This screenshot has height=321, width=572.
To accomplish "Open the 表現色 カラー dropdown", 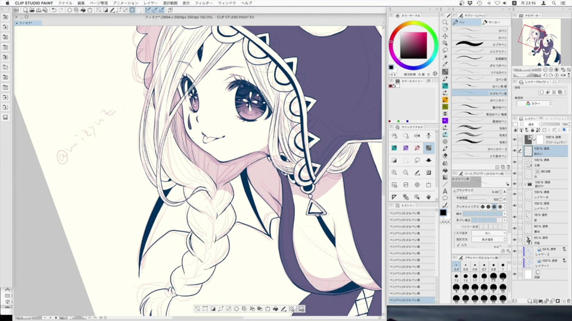I will point(535,103).
